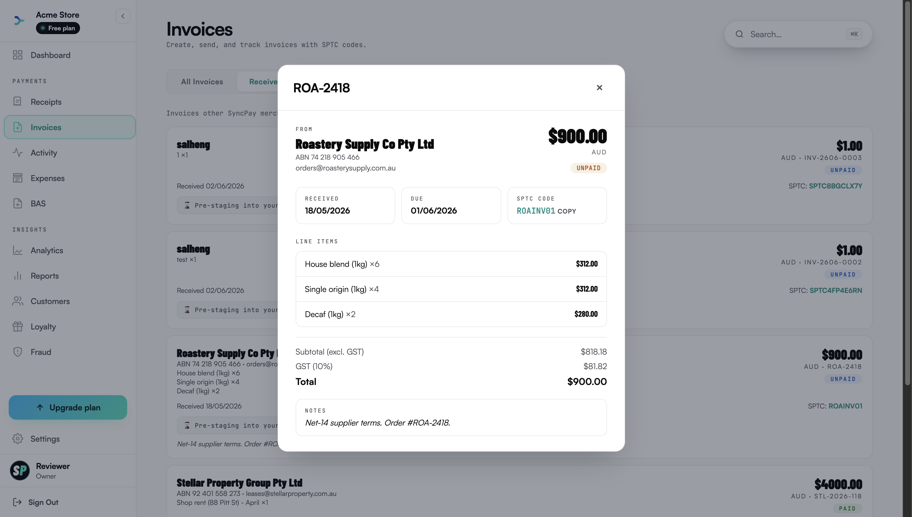Click the Customers people icon
Image resolution: width=912 pixels, height=517 pixels.
pyautogui.click(x=17, y=301)
